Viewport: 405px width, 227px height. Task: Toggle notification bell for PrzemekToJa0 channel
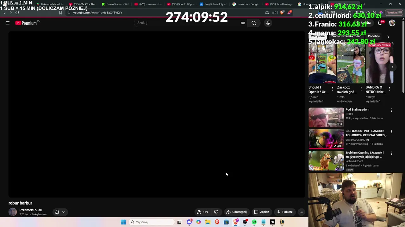pyautogui.click(x=57, y=212)
